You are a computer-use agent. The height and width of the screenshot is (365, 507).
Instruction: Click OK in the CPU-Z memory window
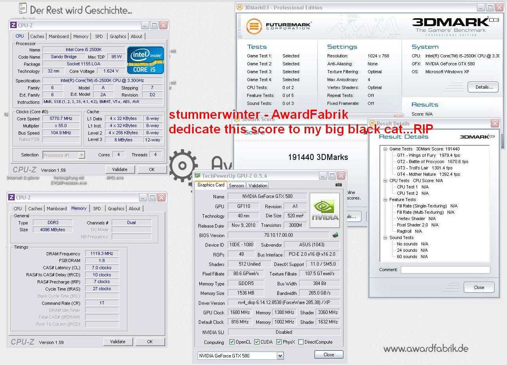point(150,342)
